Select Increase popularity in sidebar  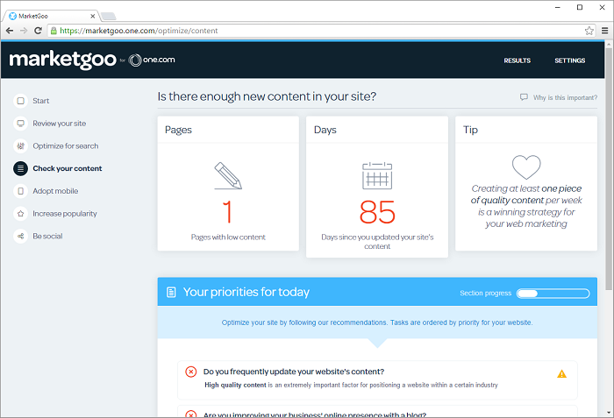[x=65, y=214]
